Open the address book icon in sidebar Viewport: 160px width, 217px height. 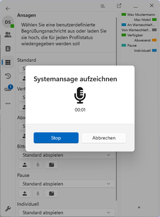click(x=8, y=48)
